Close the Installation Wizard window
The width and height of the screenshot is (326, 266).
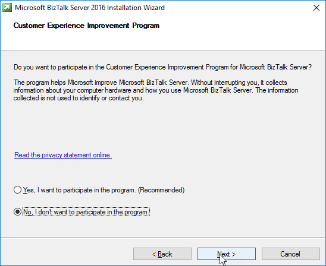coord(316,8)
